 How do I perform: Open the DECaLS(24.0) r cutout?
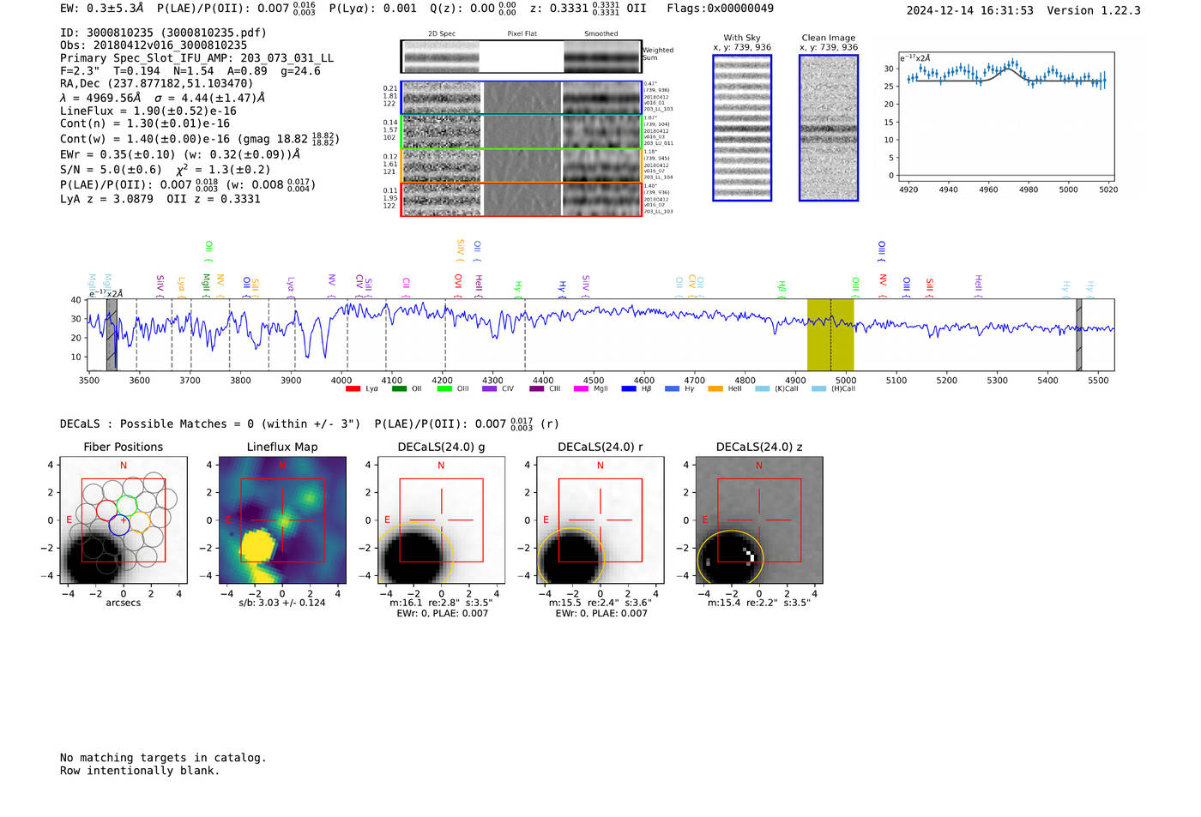click(600, 520)
